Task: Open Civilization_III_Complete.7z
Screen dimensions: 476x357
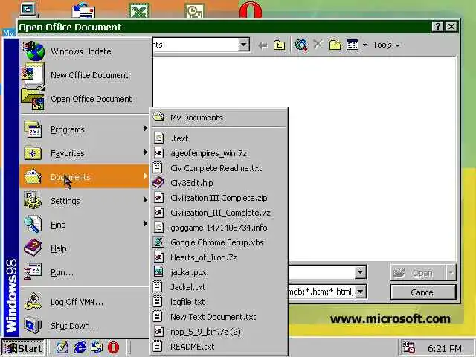Action: pyautogui.click(x=219, y=213)
